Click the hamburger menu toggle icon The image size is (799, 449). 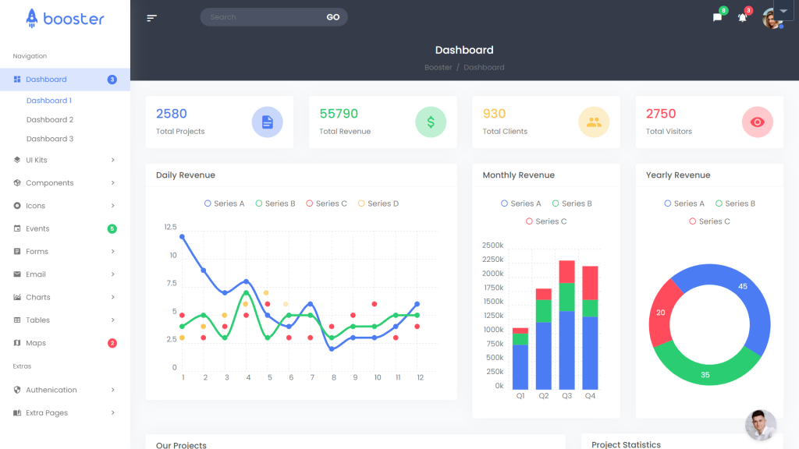click(x=152, y=17)
